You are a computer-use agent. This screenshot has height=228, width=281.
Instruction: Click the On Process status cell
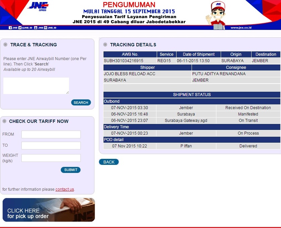pos(248,133)
